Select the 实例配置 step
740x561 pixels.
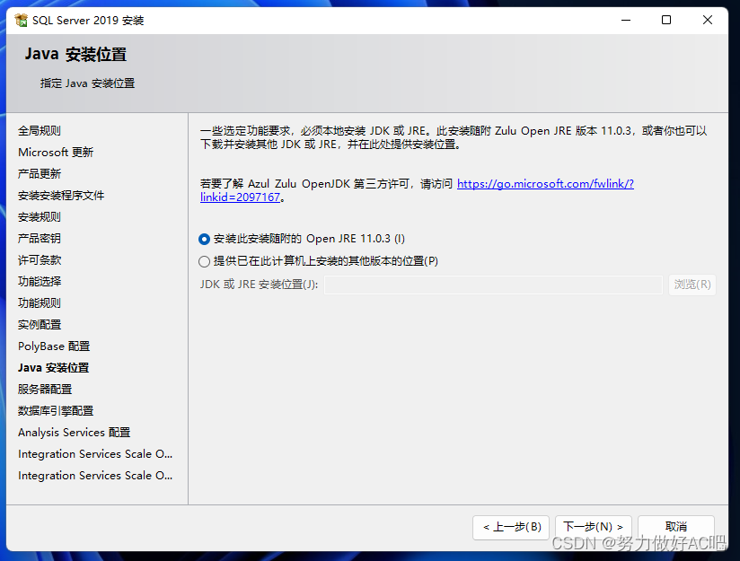(40, 325)
